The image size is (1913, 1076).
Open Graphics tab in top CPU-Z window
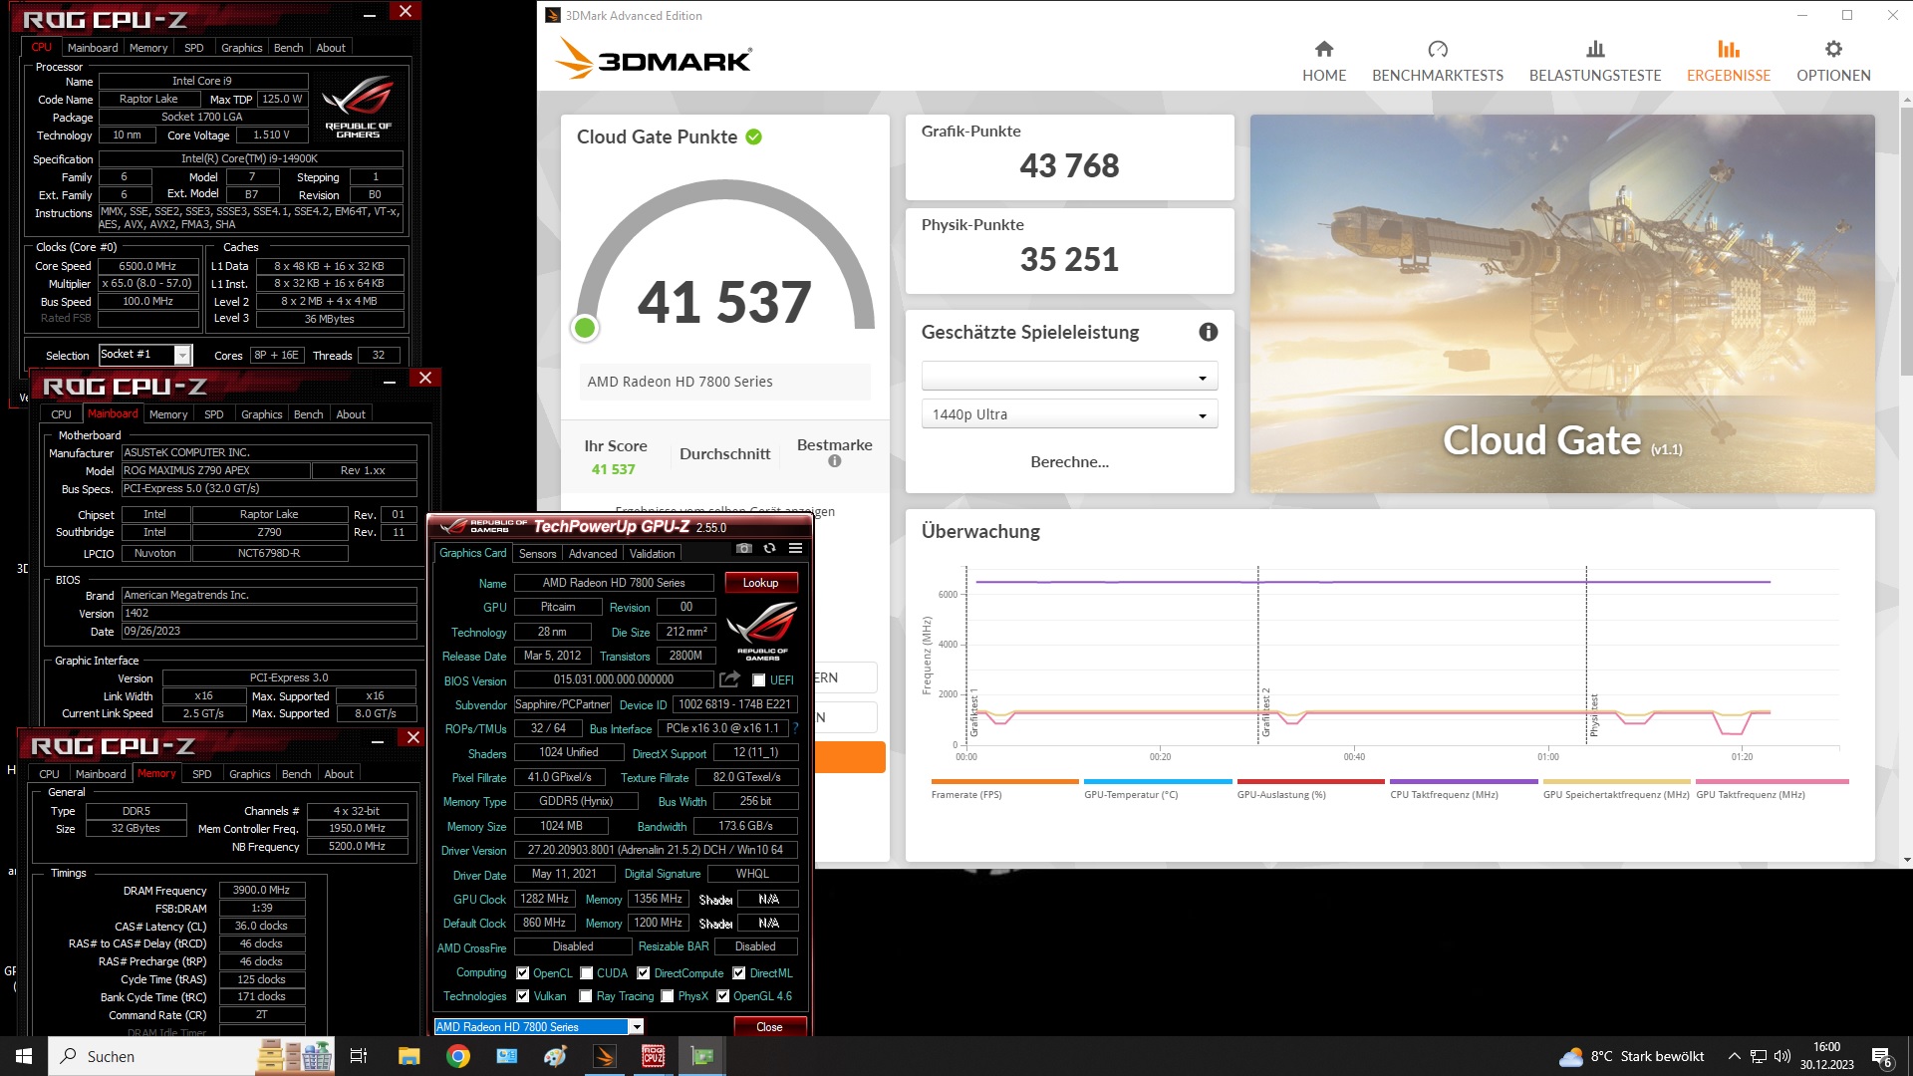242,48
